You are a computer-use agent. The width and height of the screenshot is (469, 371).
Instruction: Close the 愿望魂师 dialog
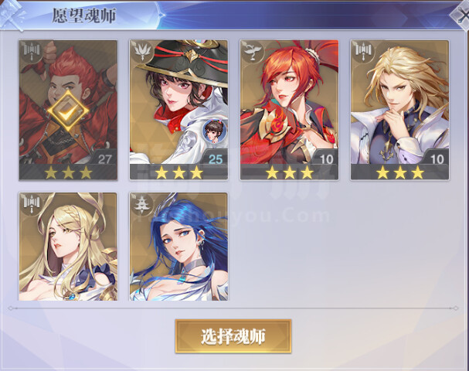coord(461,15)
